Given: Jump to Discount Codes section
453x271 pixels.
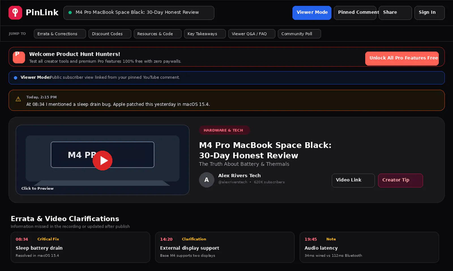Looking at the screenshot, I should point(110,34).
